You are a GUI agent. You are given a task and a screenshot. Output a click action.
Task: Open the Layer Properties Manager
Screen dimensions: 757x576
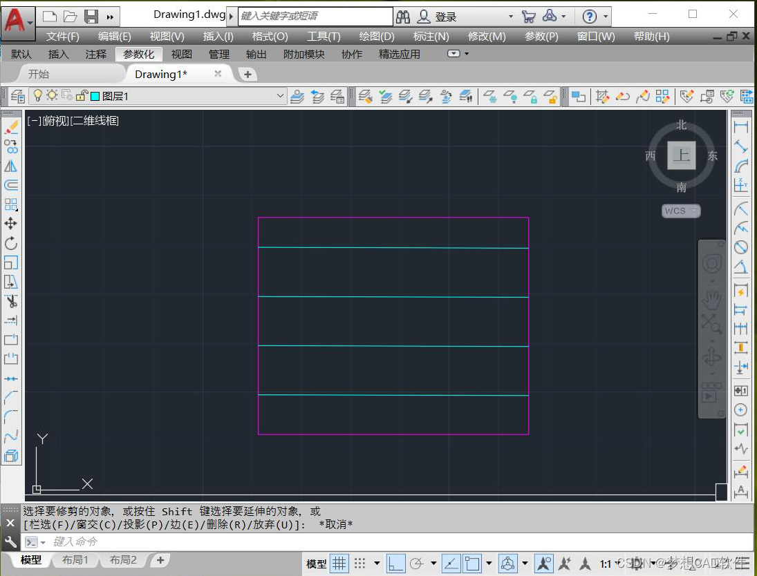[18, 97]
